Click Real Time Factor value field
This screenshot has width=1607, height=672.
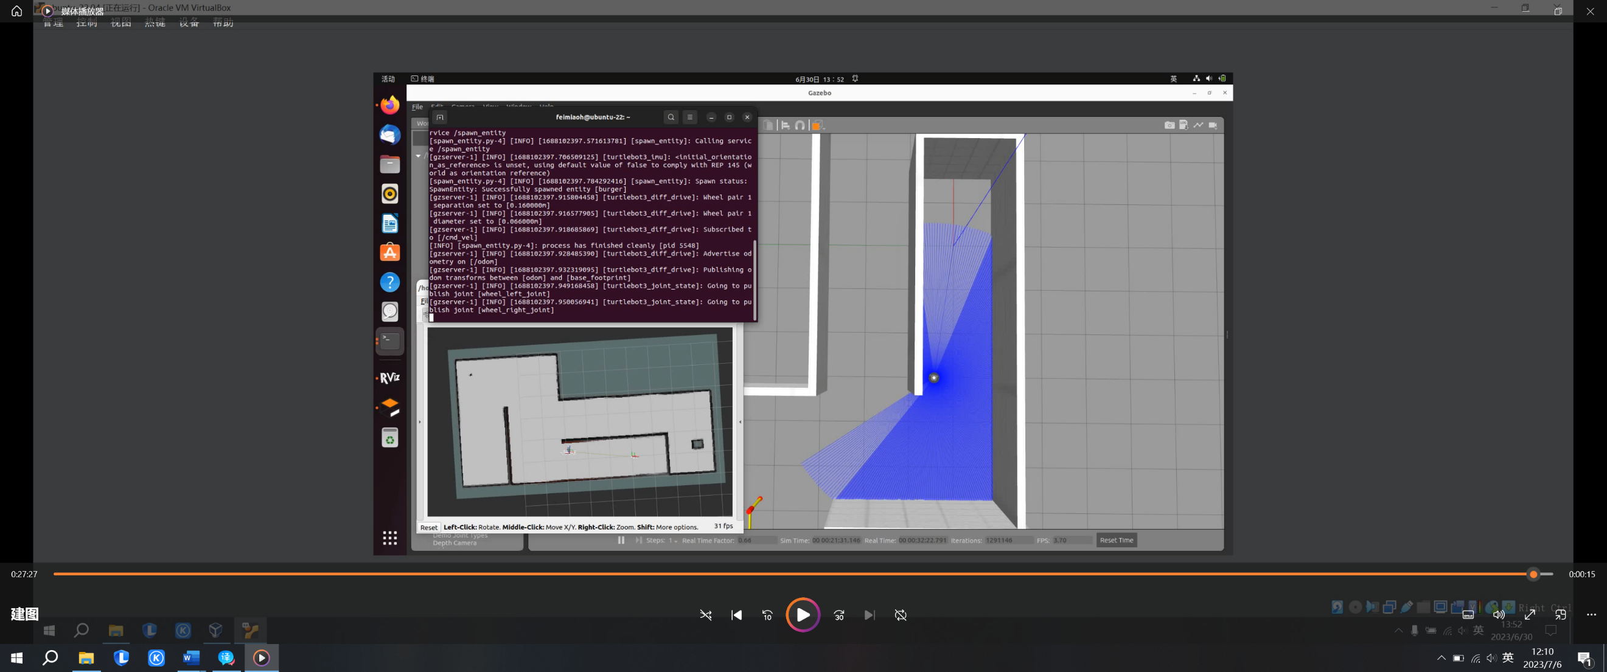coord(757,541)
